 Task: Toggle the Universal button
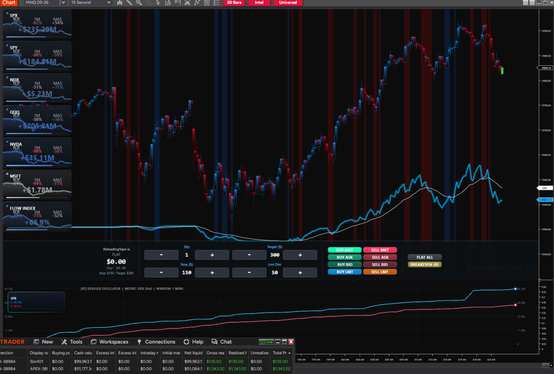click(288, 3)
